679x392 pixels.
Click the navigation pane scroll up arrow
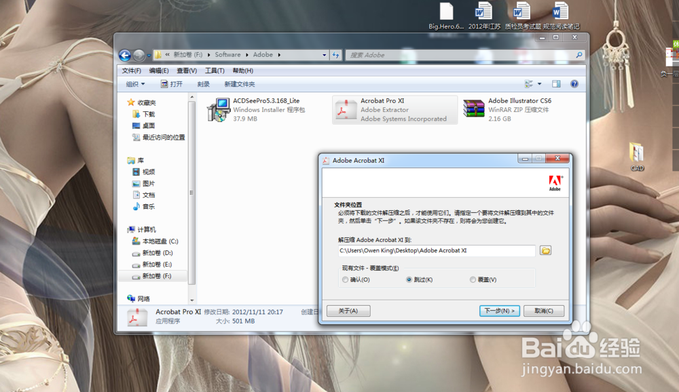(192, 98)
